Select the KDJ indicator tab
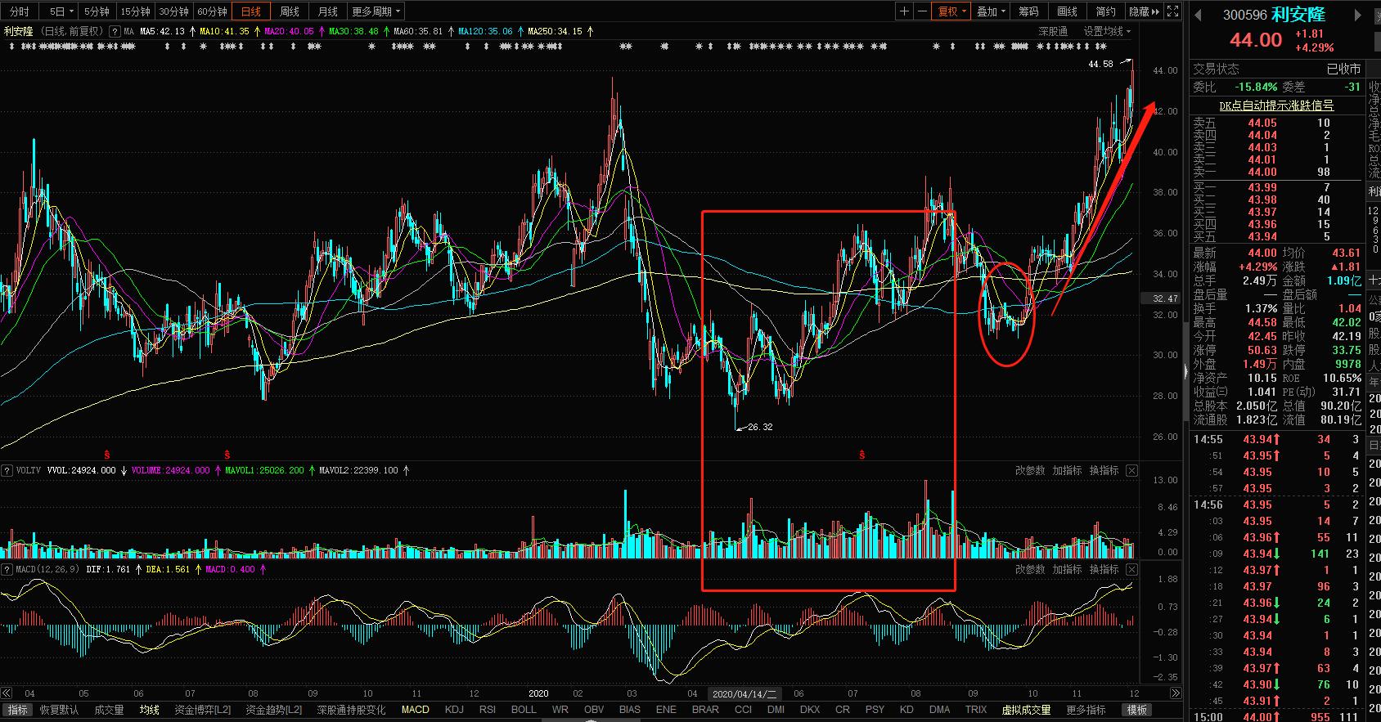The image size is (1381, 722). click(x=454, y=710)
